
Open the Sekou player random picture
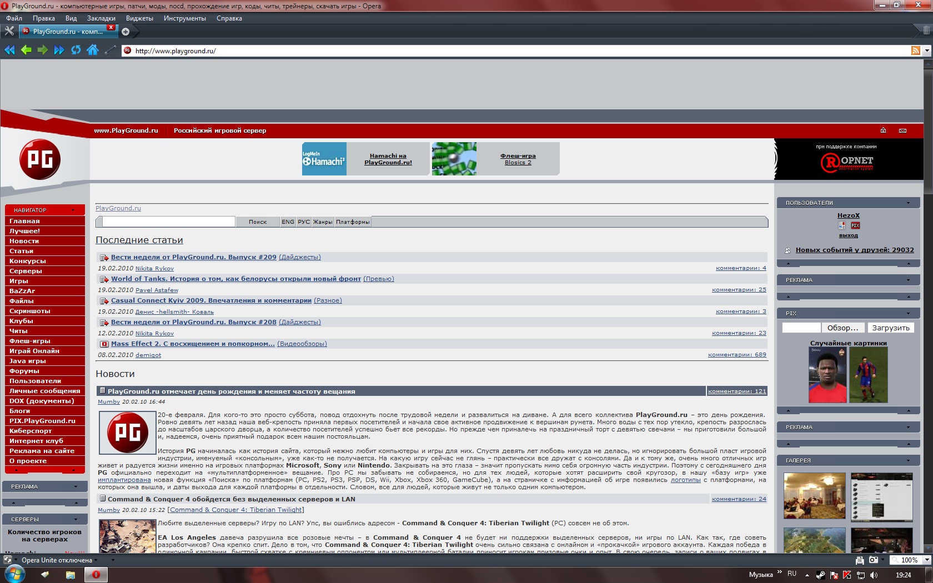827,375
